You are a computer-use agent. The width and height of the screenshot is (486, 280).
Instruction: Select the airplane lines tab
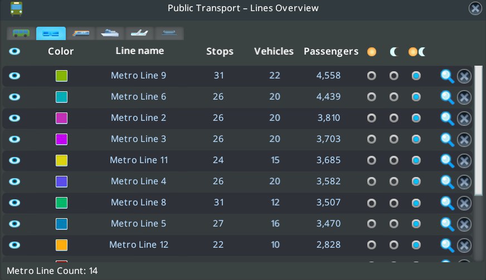[x=139, y=33]
